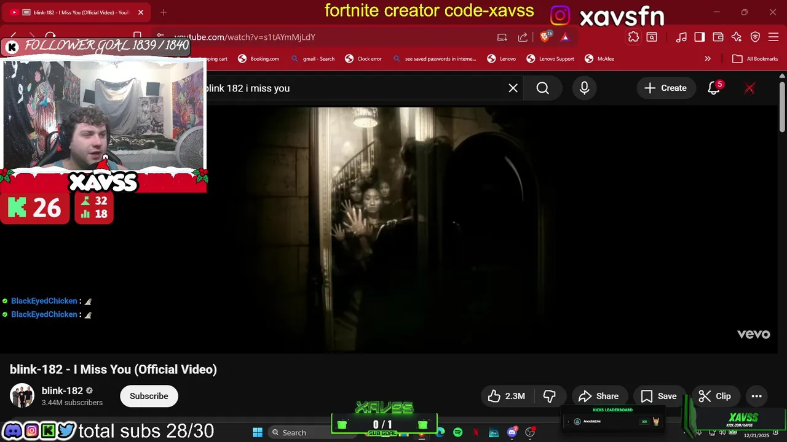Screen dimensions: 787x442
Task: Clear the YouTube search box text
Action: point(513,88)
